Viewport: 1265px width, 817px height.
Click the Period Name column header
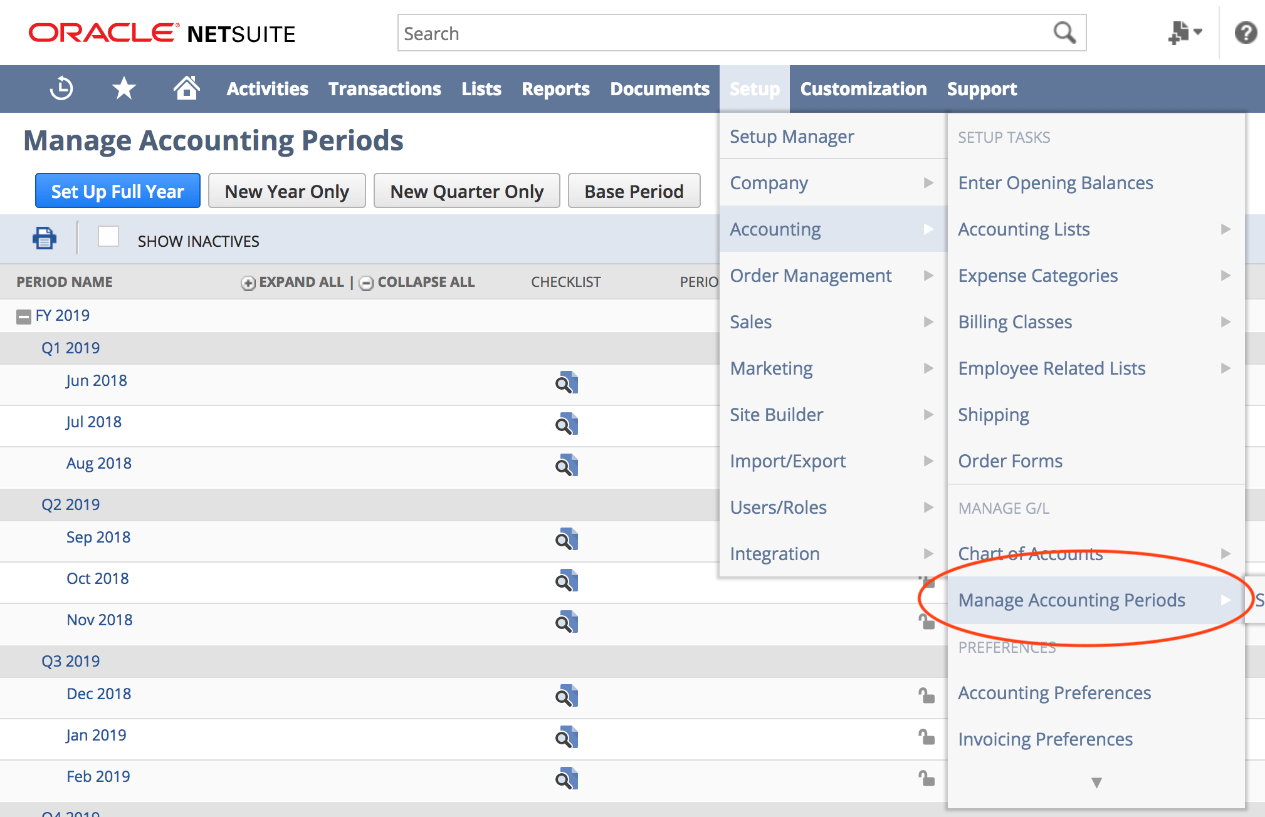(x=65, y=282)
